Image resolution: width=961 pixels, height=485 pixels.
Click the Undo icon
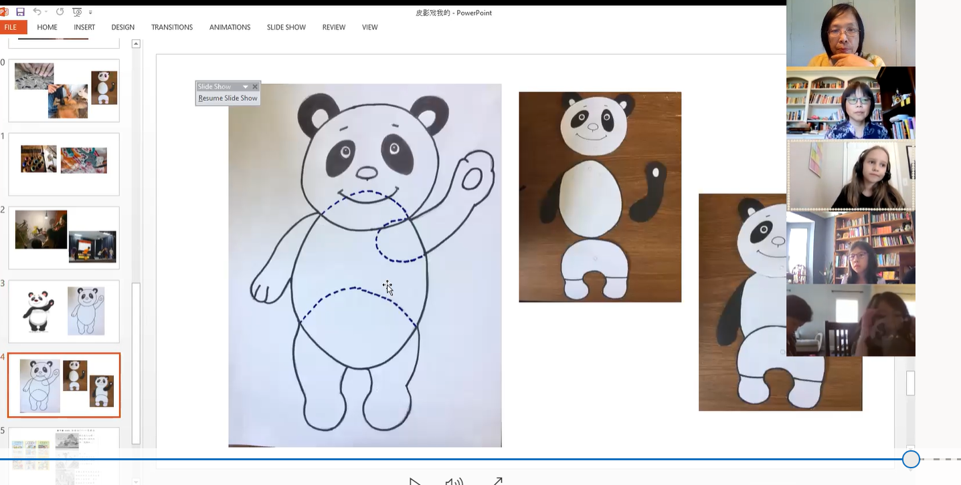tap(37, 11)
